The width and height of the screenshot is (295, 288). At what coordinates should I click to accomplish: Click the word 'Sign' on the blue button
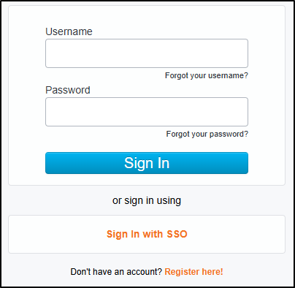(138, 163)
